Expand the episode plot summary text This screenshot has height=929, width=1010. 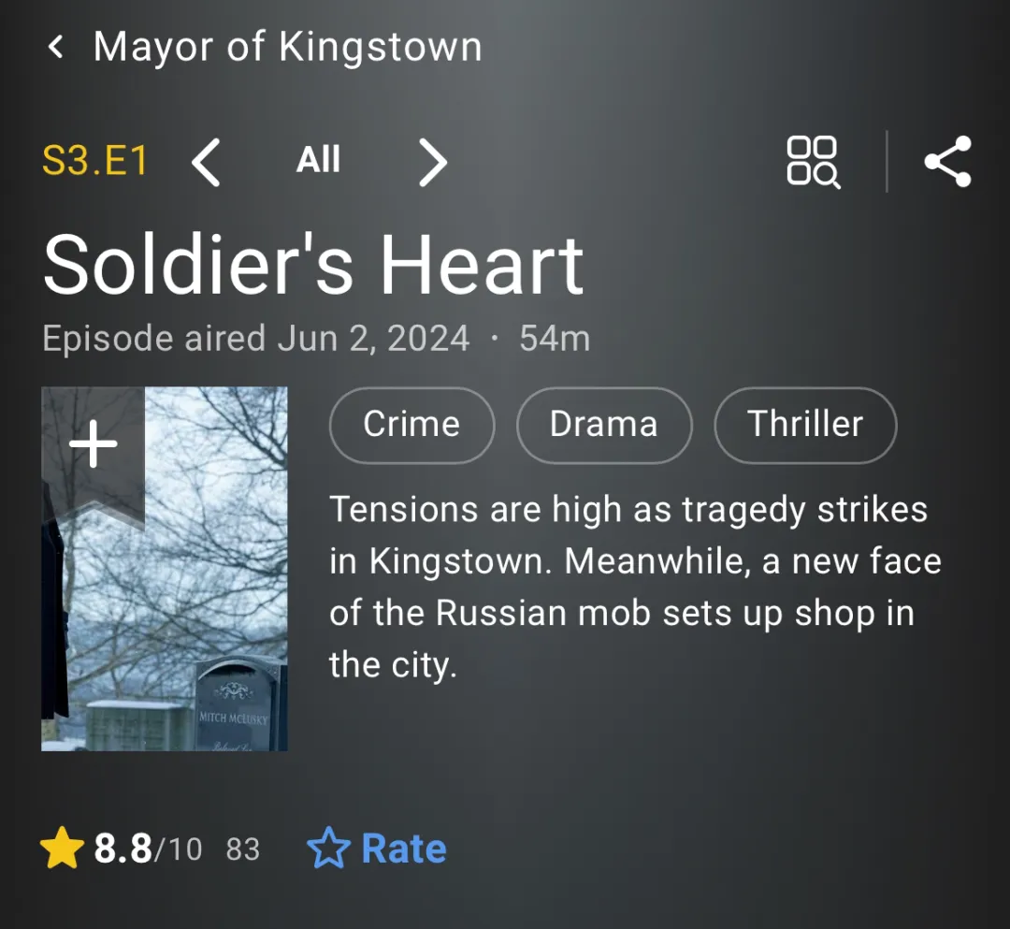(635, 588)
